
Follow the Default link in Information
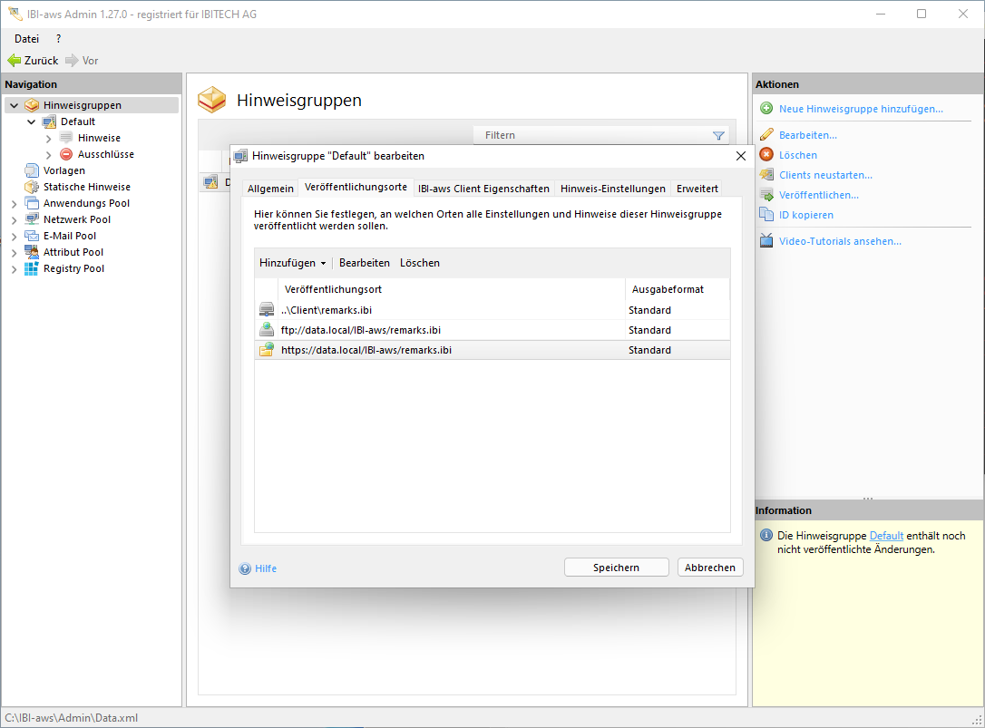[x=886, y=536]
